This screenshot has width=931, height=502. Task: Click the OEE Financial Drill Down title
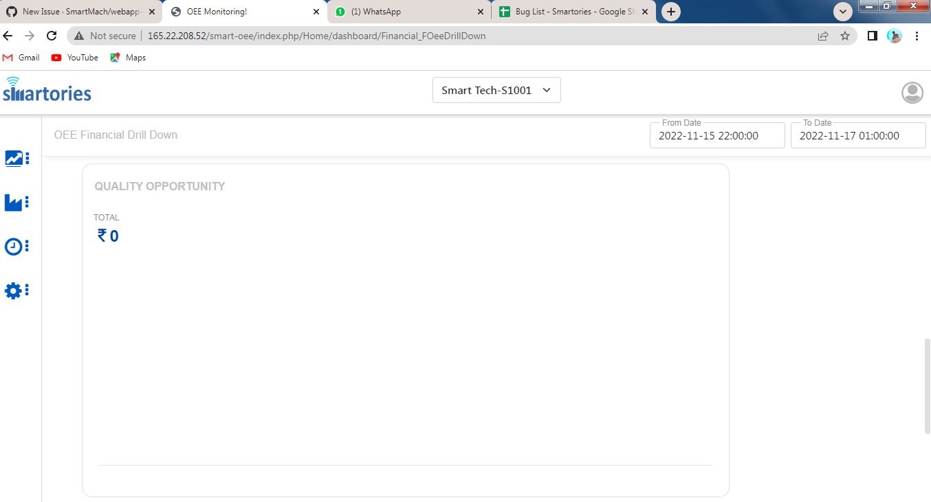click(116, 135)
